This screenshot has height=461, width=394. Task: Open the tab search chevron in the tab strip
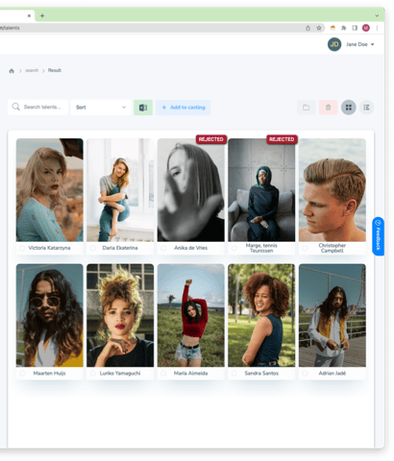(377, 15)
